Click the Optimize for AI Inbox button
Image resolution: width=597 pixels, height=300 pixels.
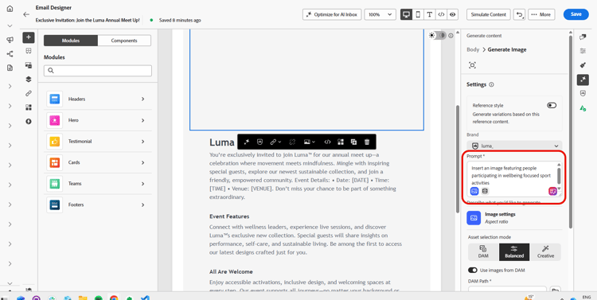[332, 14]
